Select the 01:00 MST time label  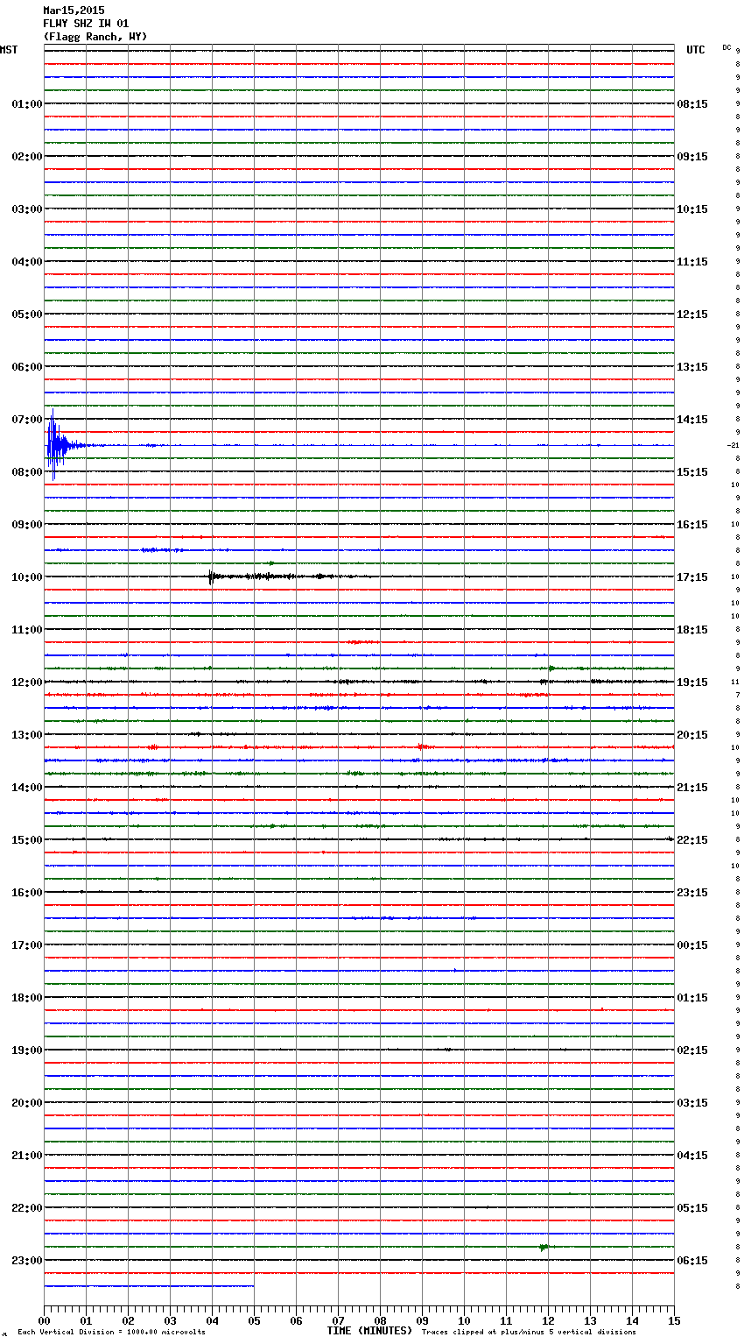pyautogui.click(x=26, y=104)
